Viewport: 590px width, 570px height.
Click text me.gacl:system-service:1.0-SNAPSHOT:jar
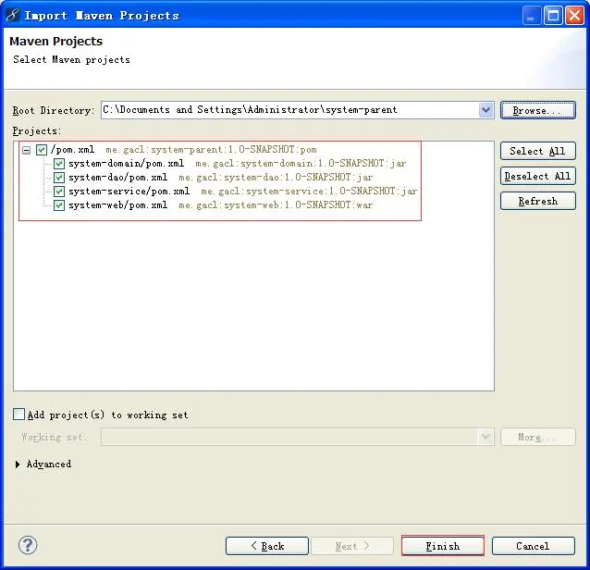(309, 192)
